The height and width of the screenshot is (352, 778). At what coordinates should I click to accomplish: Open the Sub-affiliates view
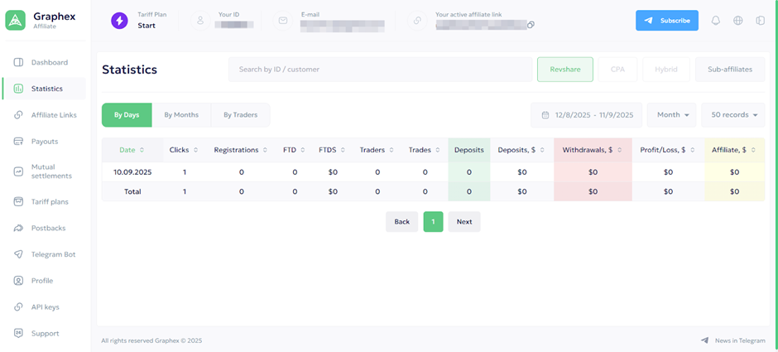pos(730,70)
